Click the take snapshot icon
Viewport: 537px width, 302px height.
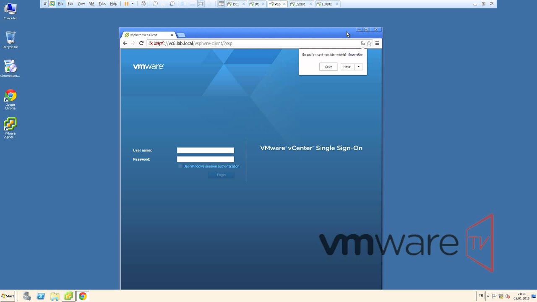(x=156, y=4)
